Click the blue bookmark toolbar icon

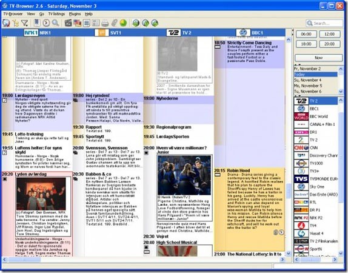[36, 23]
